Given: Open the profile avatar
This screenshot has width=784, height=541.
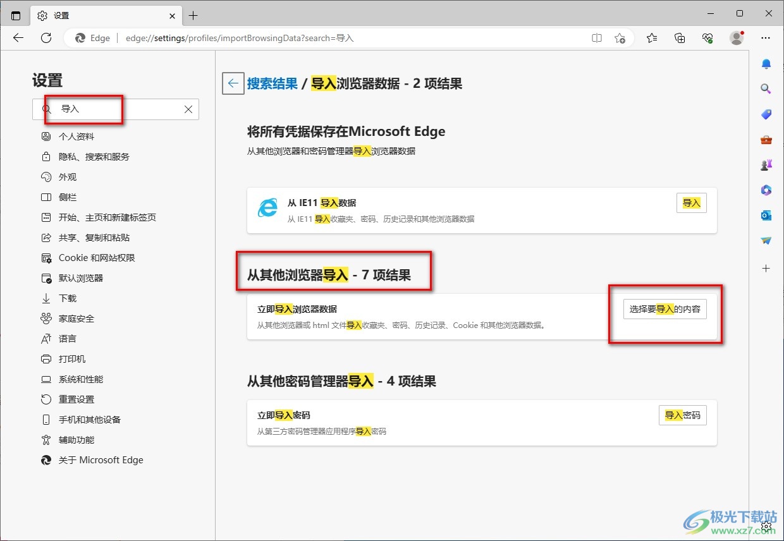Looking at the screenshot, I should click(737, 38).
